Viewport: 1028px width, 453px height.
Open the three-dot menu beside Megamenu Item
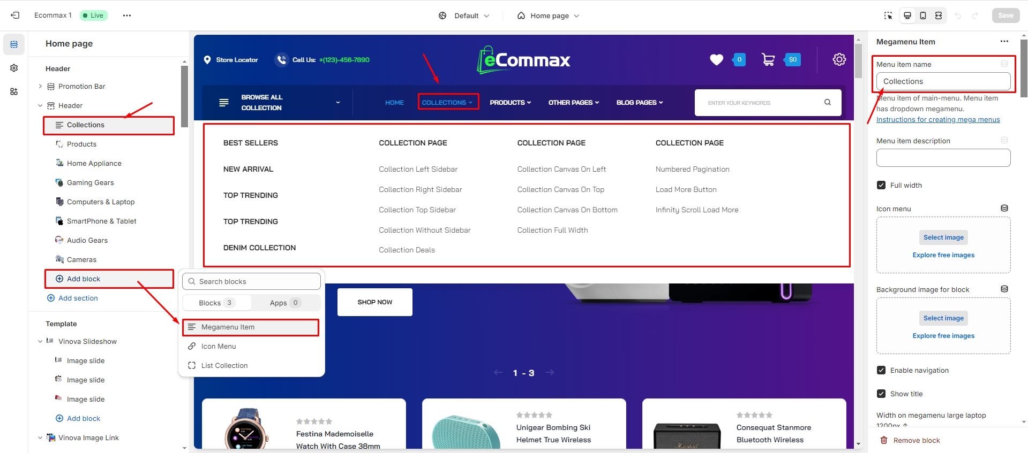pos(1004,42)
